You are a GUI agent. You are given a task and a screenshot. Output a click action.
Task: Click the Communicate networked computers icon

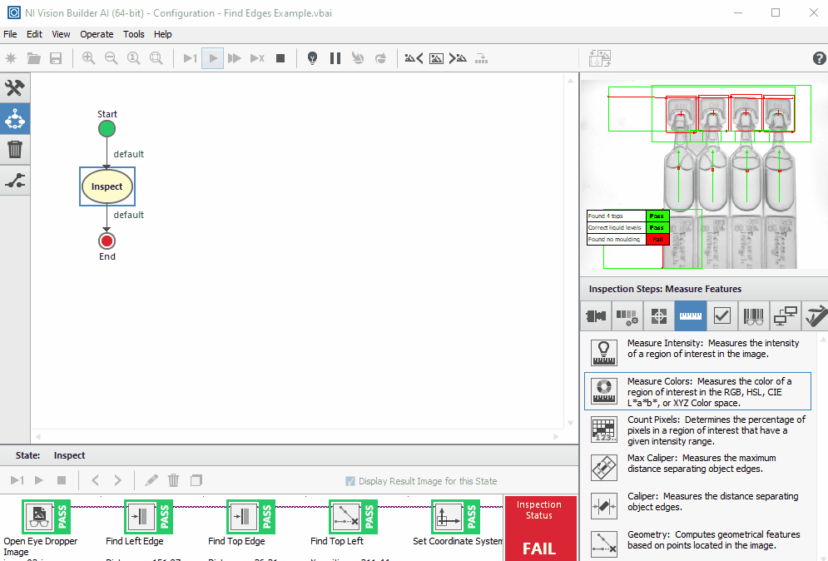pyautogui.click(x=786, y=316)
